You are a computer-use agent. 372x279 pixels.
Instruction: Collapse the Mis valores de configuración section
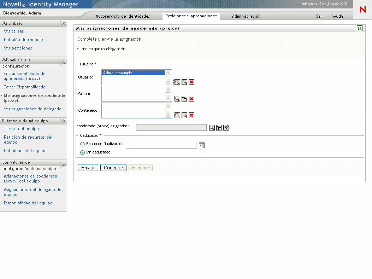[x=64, y=63]
